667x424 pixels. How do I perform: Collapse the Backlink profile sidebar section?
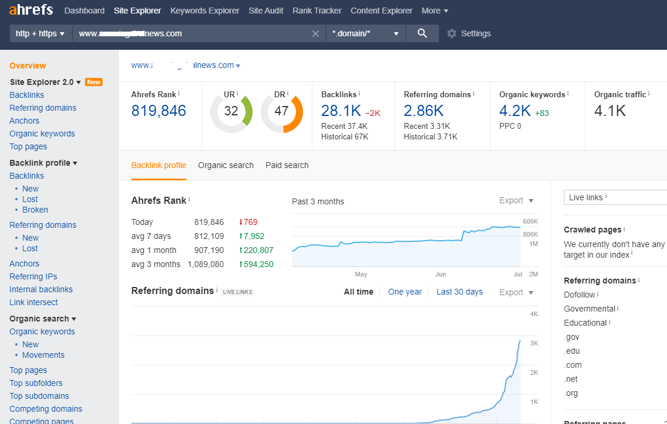(75, 163)
